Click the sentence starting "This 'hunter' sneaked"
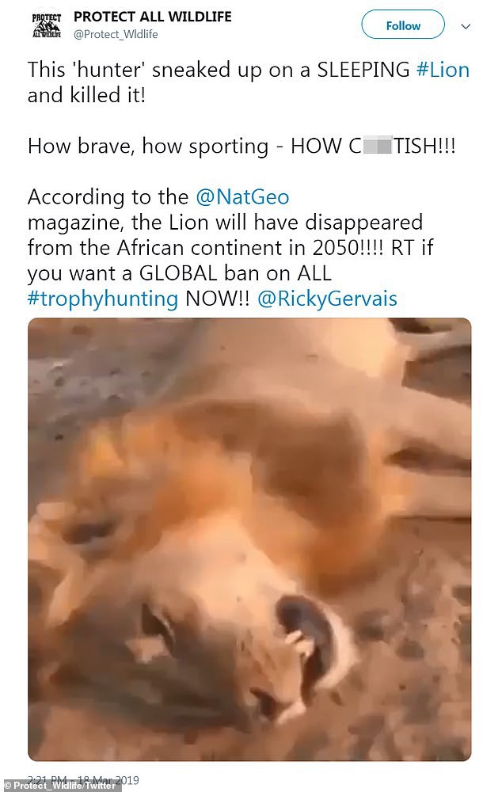This screenshot has width=502, height=792. tap(249, 82)
